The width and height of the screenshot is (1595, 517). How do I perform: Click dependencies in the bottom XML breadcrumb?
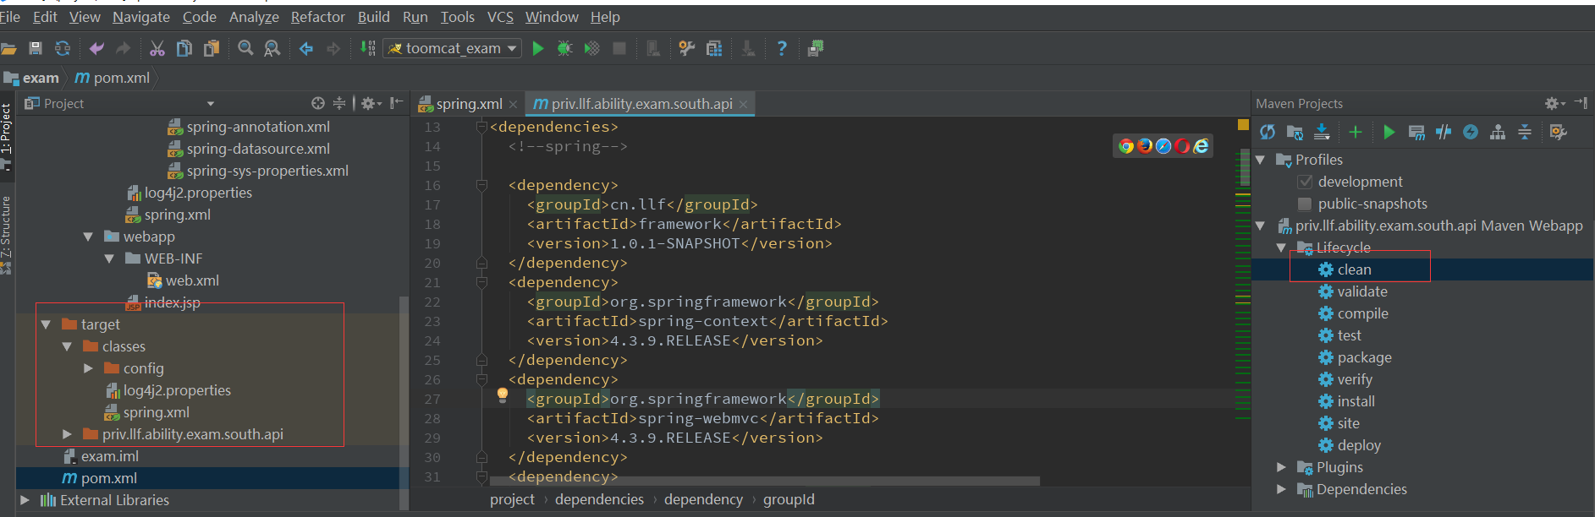click(599, 499)
